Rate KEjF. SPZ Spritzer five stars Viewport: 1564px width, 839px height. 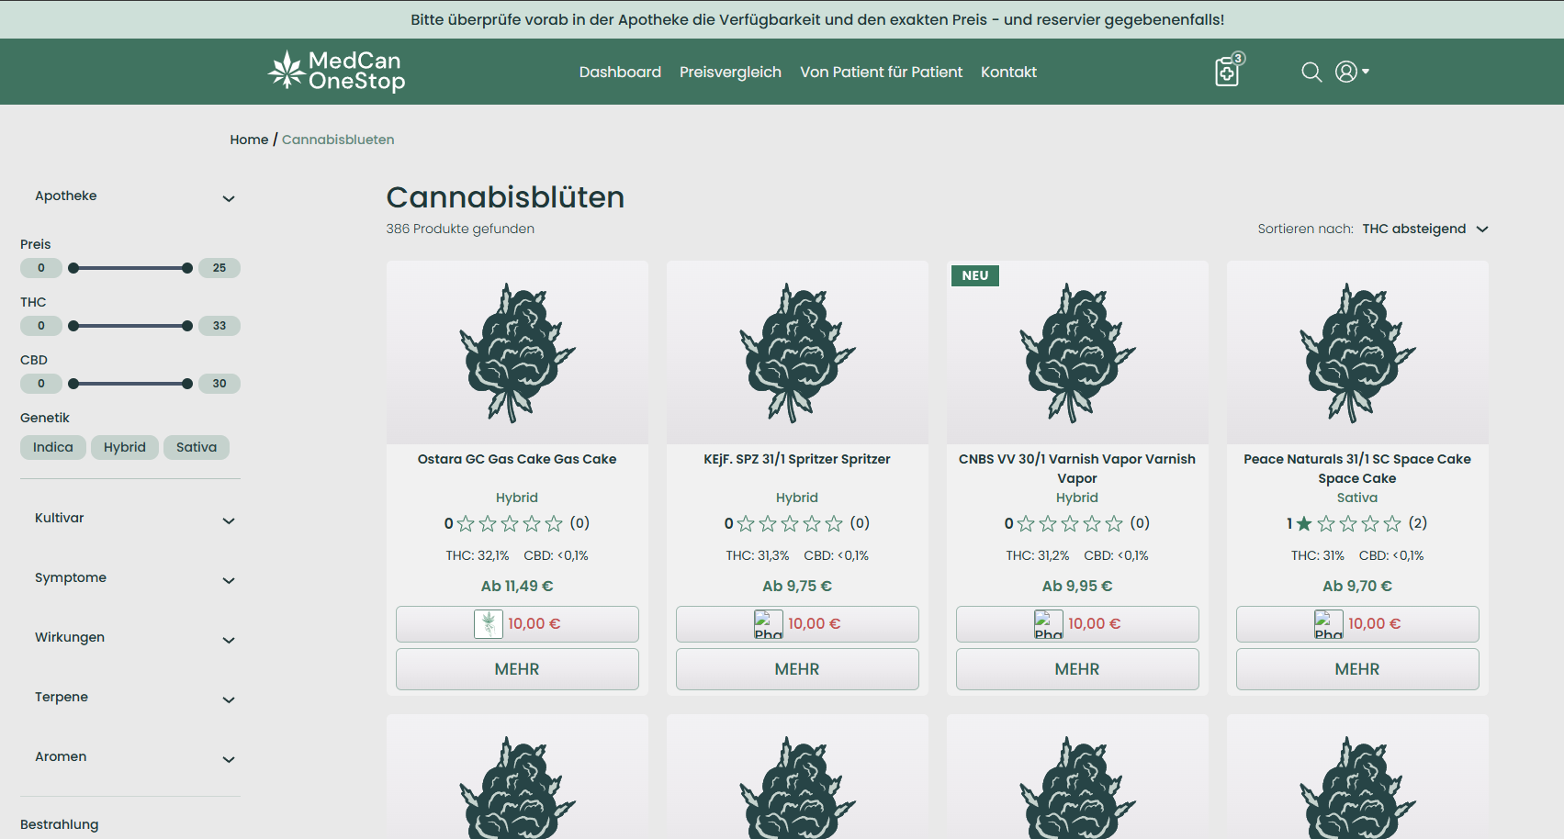click(834, 523)
